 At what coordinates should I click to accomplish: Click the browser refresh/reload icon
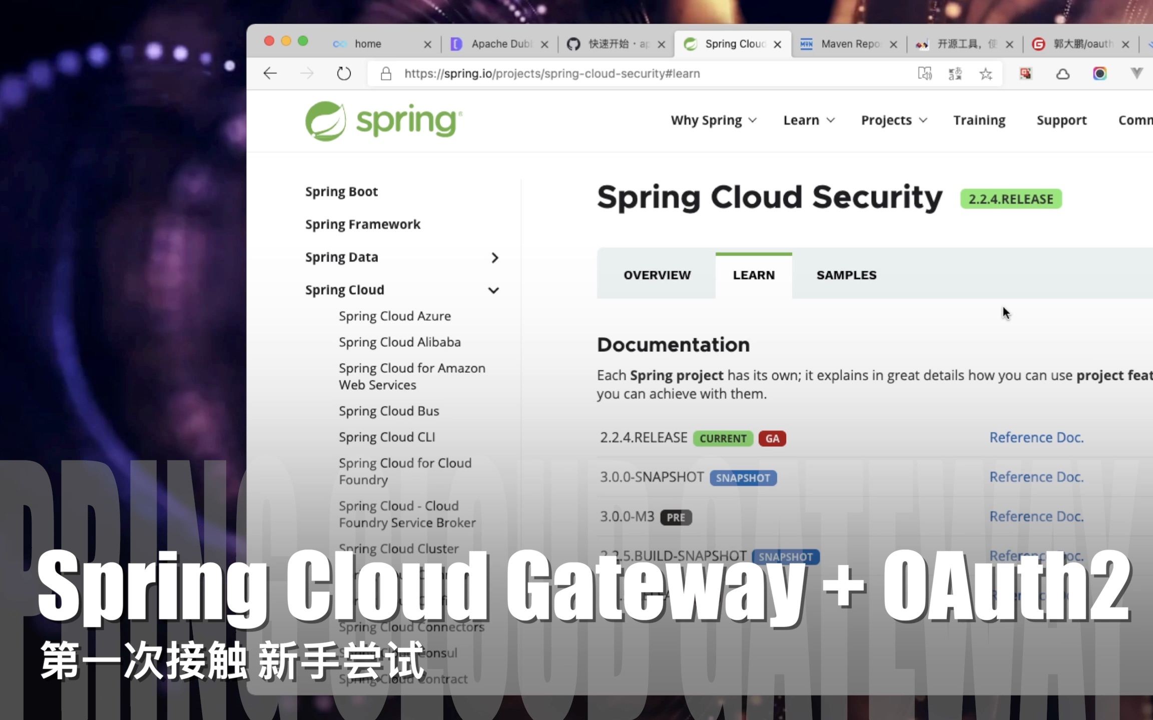344,73
